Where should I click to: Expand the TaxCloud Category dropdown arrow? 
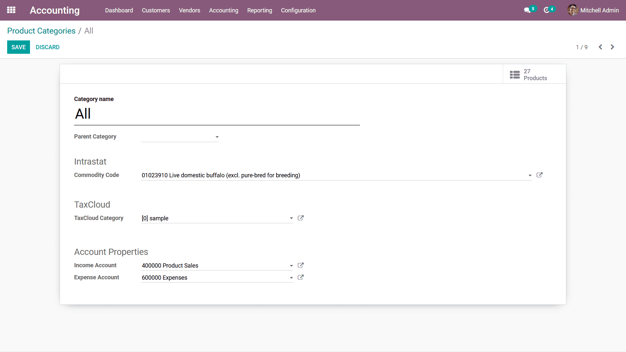click(x=291, y=218)
